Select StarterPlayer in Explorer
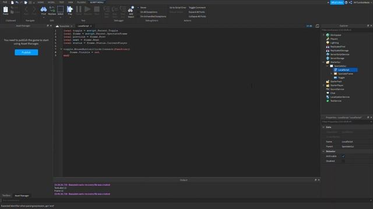373x209 pixels. tap(337, 85)
